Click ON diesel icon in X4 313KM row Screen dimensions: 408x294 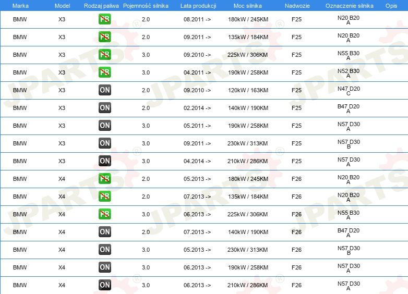(104, 250)
